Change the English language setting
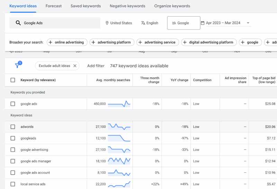 150,23
